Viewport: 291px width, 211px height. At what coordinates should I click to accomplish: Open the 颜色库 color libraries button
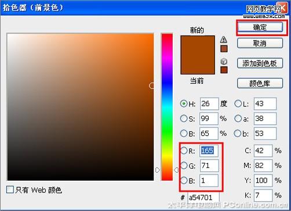click(x=260, y=83)
